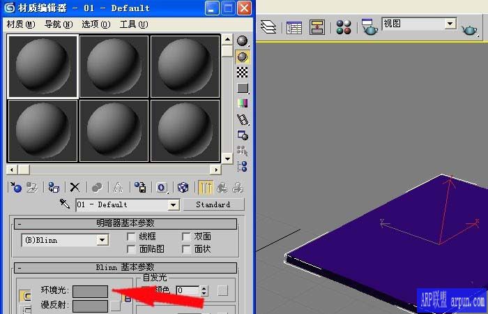Select the bottom-right sample sphere slot
This screenshot has width=488, height=314.
click(x=185, y=130)
